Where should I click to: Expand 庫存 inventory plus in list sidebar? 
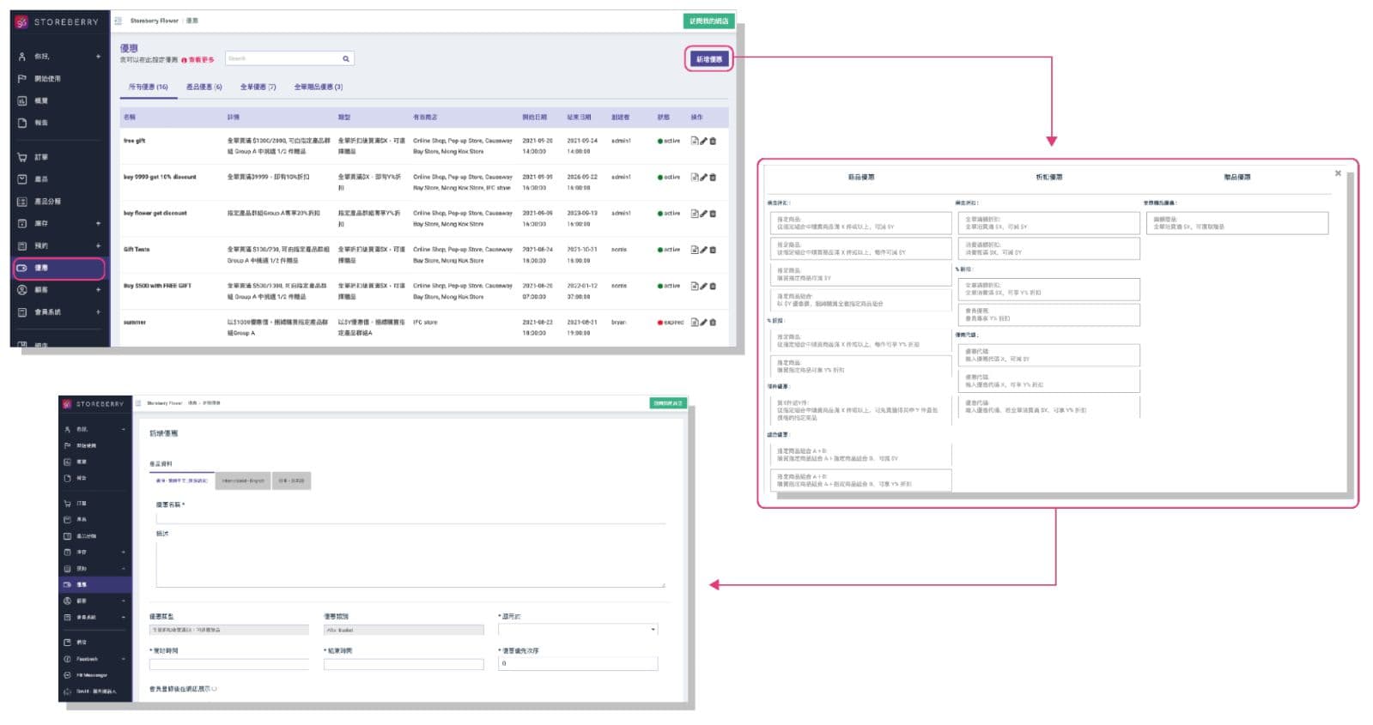pyautogui.click(x=98, y=223)
